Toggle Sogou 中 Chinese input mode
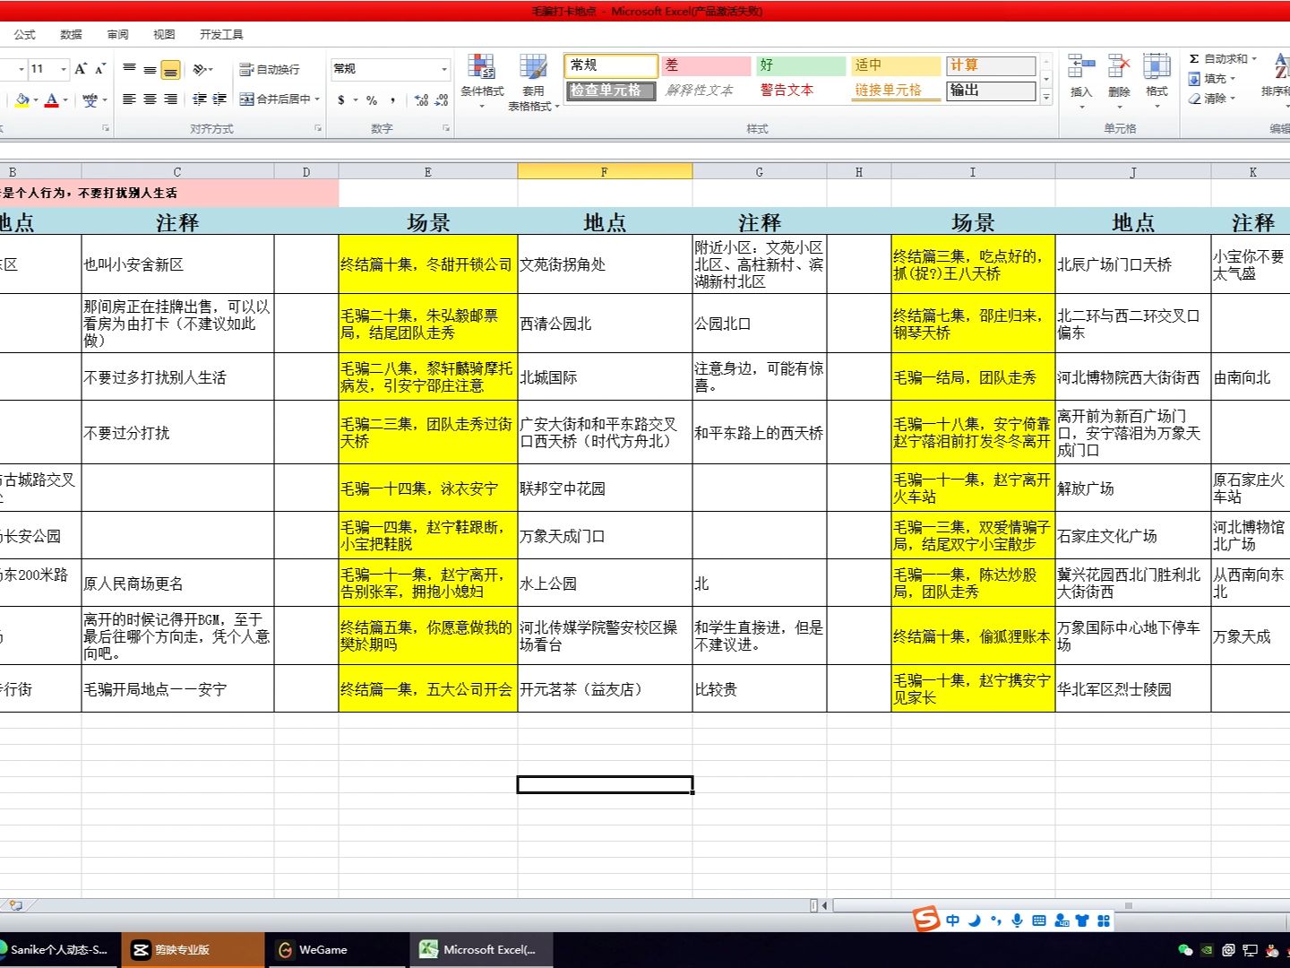The width and height of the screenshot is (1290, 968). click(953, 920)
